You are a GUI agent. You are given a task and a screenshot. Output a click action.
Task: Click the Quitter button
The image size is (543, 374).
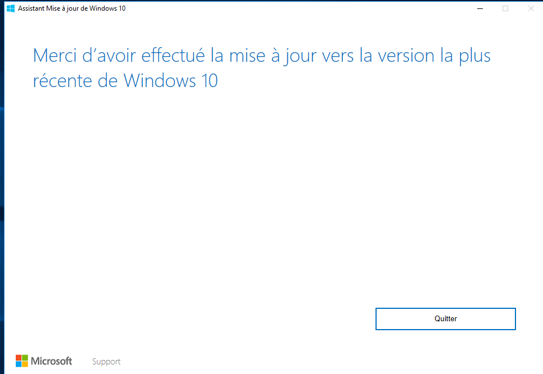[445, 318]
